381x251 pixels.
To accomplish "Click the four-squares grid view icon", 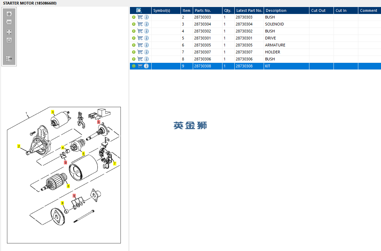I will click(x=9, y=32).
